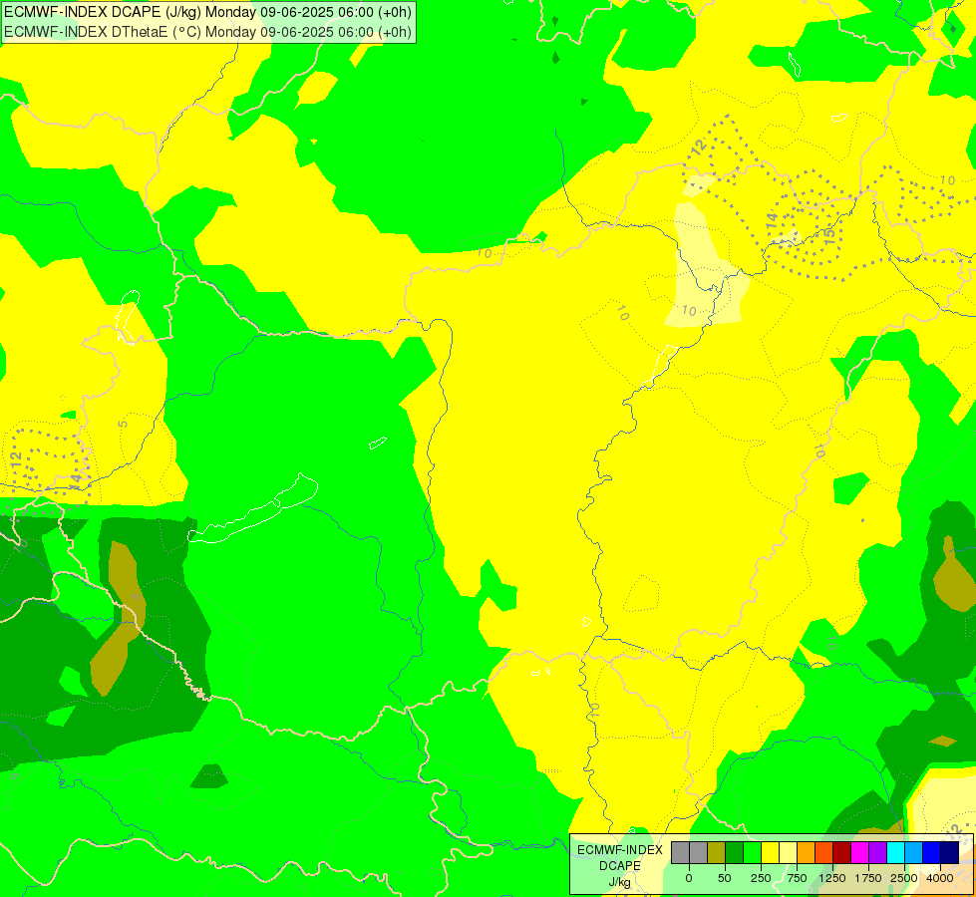
Task: Click the 'ECMWF-INDEX DCAPE (J/kg)' title line
Action: click(x=207, y=12)
